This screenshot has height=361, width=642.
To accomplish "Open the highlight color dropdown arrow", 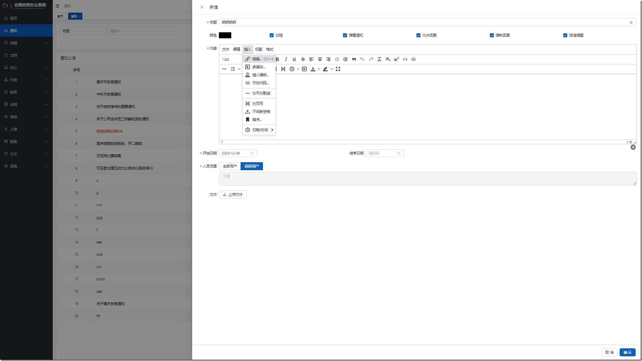I will pos(331,69).
